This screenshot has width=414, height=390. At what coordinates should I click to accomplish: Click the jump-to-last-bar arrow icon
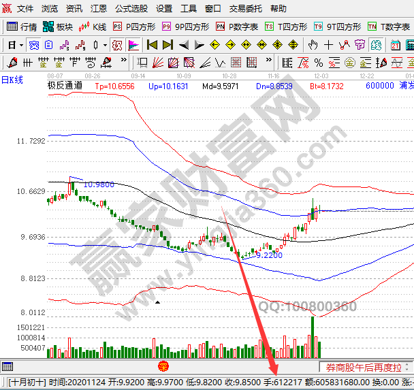point(168,45)
